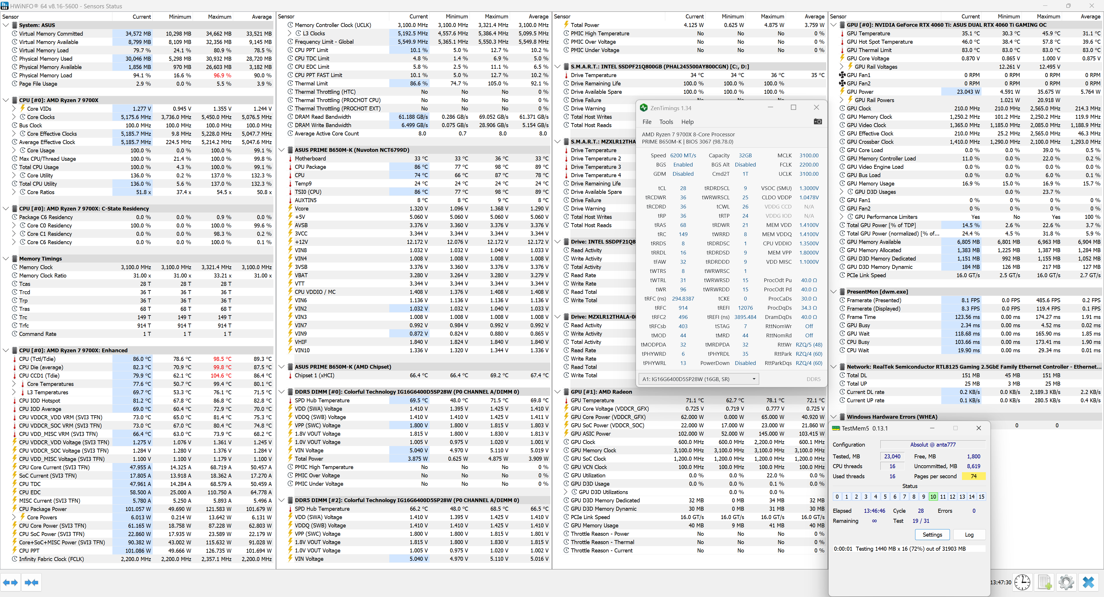Click the collapse columns inward arrows icon

coord(32,582)
